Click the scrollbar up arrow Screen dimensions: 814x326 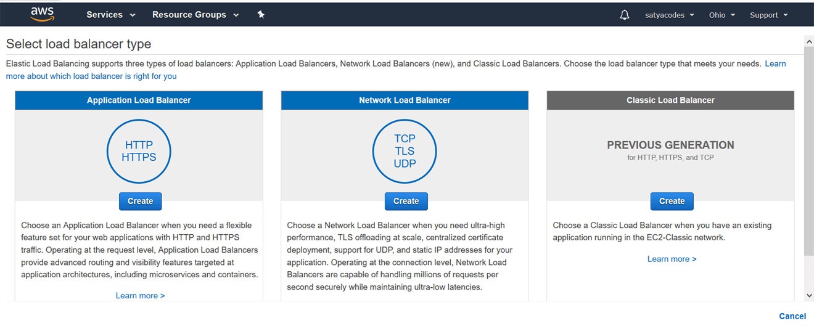click(x=809, y=41)
